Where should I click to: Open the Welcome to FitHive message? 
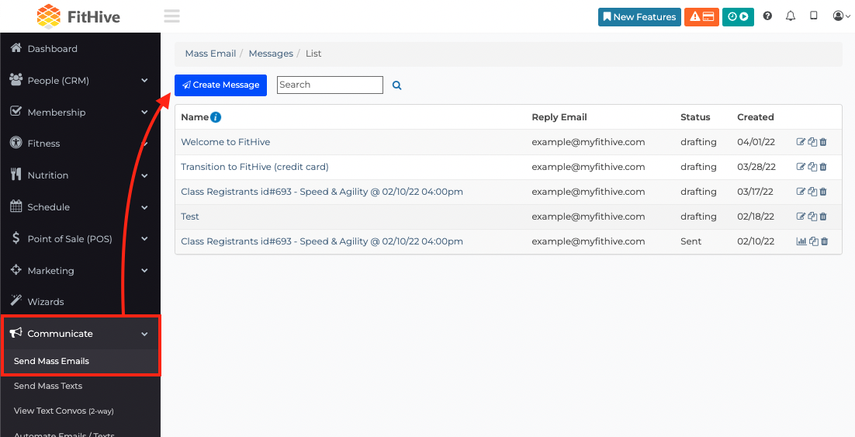point(225,142)
